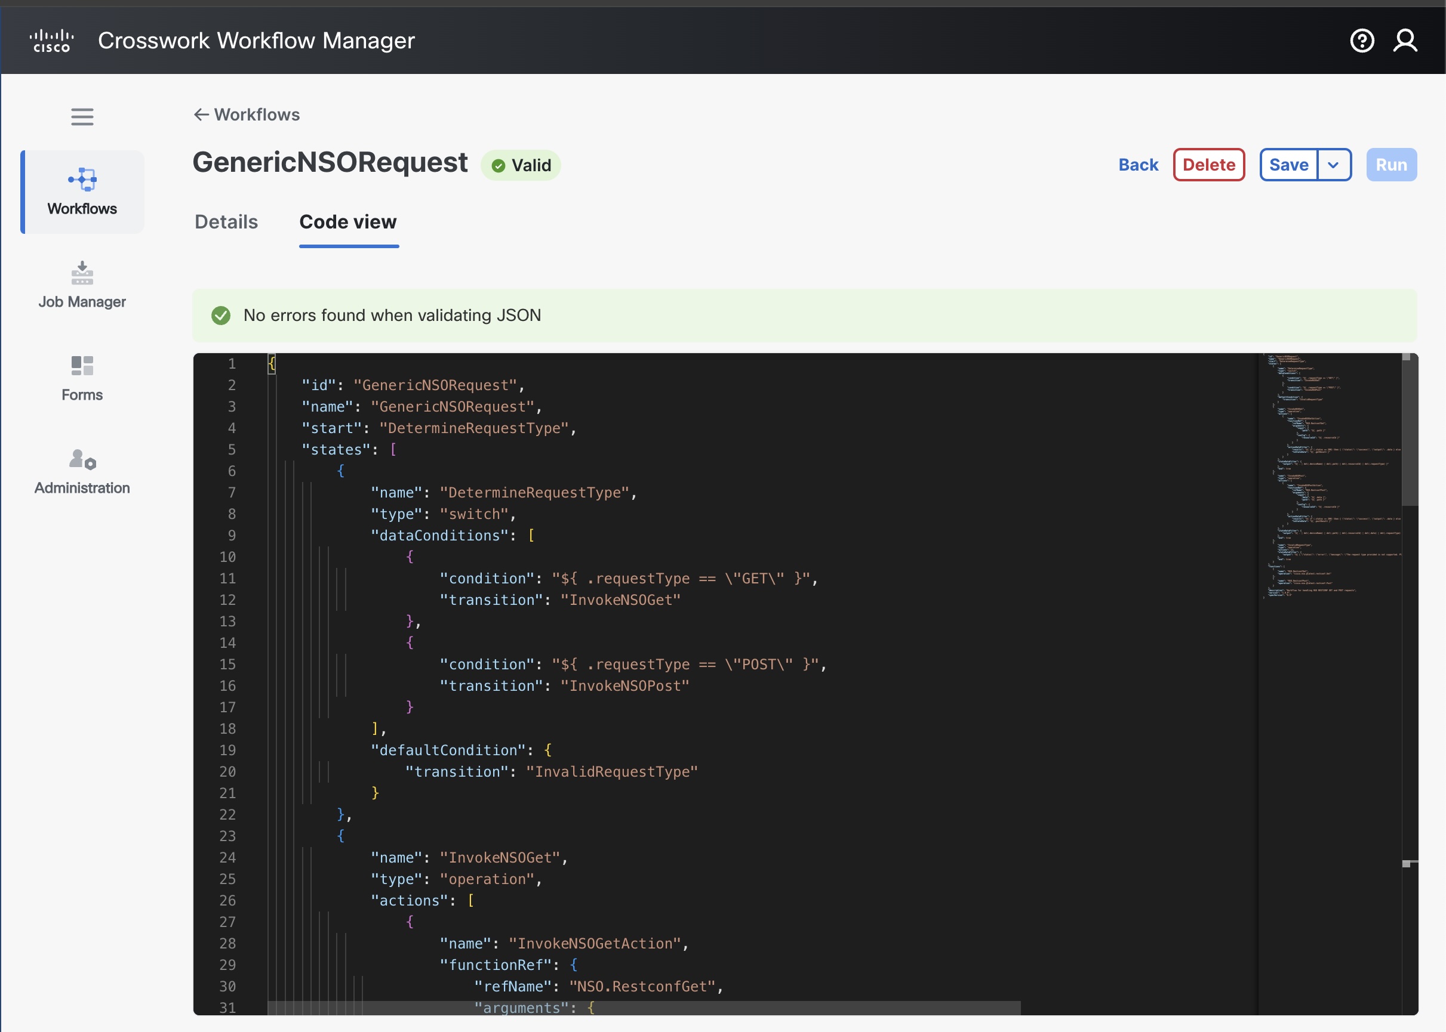Open the user profile icon
The height and width of the screenshot is (1032, 1446).
pos(1405,41)
